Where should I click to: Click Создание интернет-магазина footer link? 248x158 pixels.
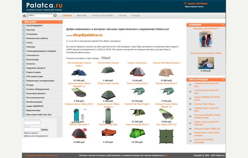(x=39, y=156)
